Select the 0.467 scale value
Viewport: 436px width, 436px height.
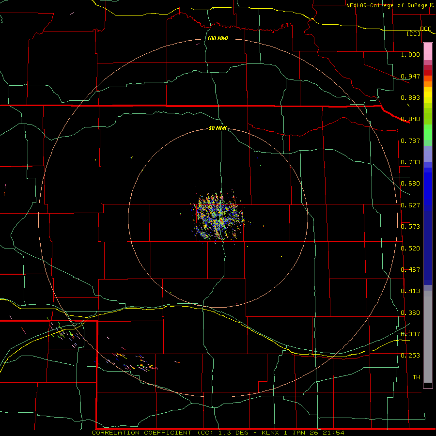click(x=410, y=270)
